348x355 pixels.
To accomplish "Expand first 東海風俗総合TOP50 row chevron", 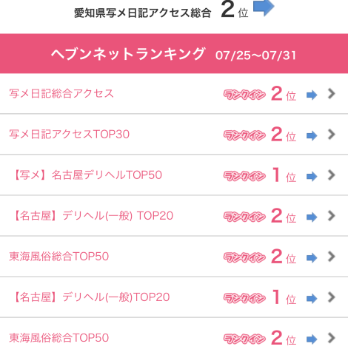I will click(x=332, y=257).
